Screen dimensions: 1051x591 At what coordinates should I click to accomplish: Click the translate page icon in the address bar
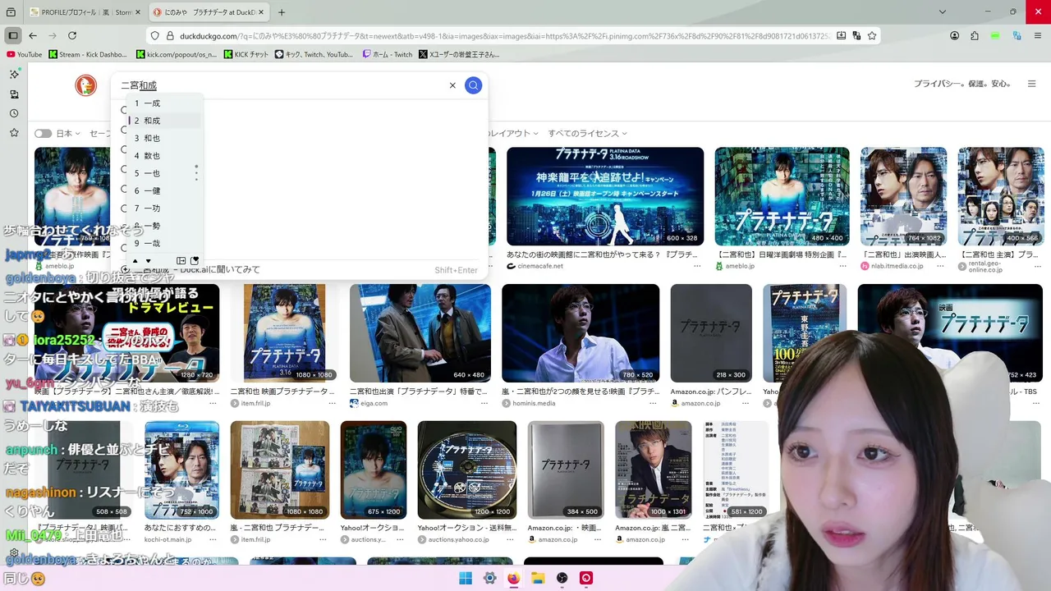point(856,35)
